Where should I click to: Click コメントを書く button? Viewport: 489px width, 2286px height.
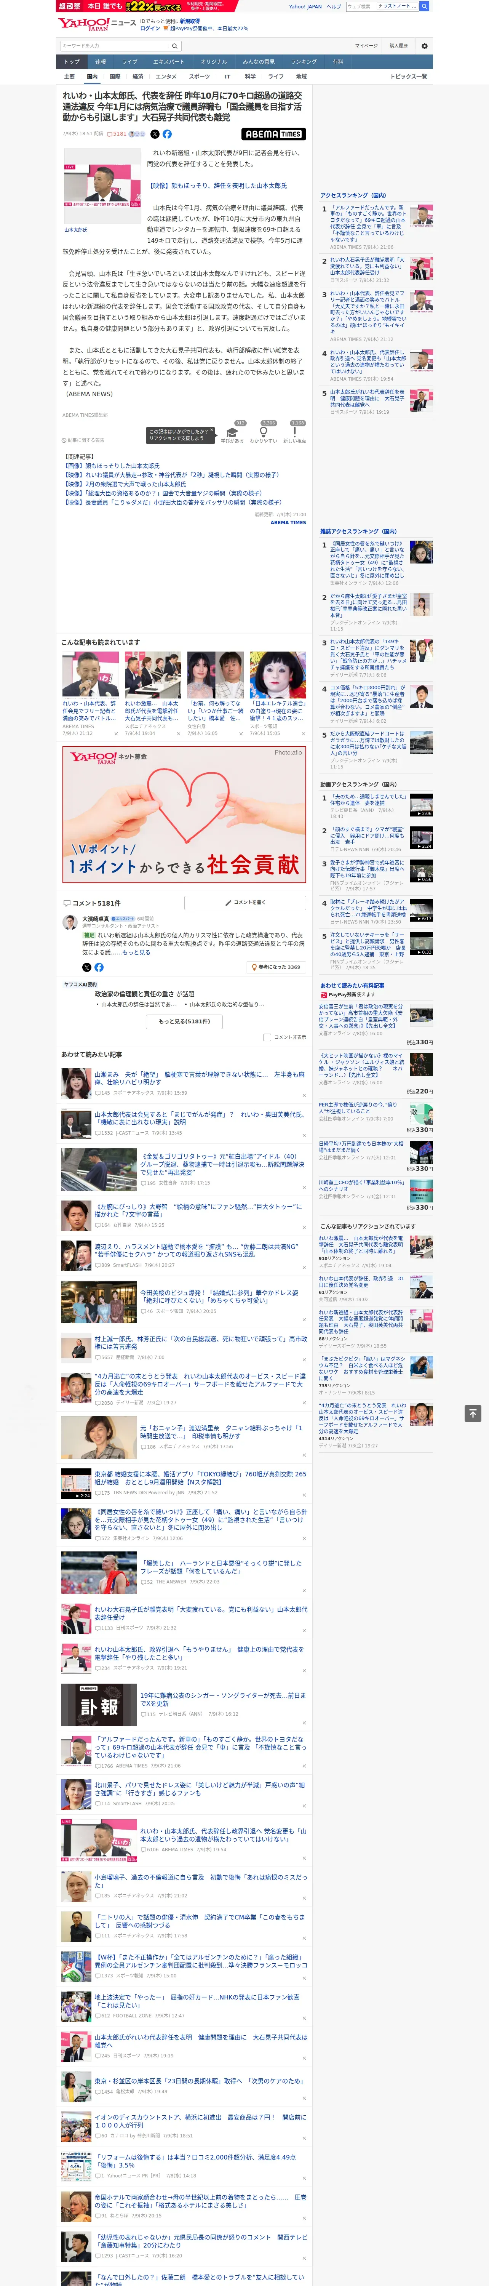click(x=246, y=903)
